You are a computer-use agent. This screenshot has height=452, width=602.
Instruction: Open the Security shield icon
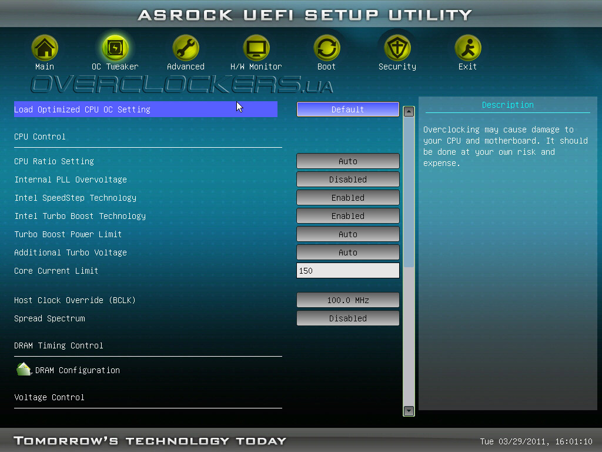(397, 48)
